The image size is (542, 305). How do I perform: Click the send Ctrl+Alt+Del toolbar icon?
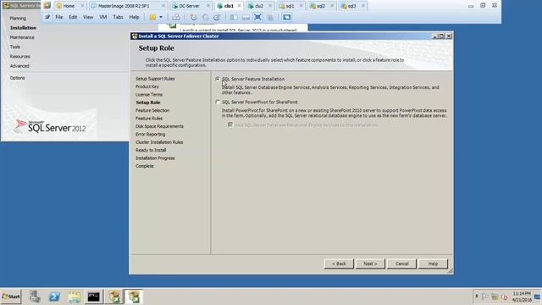pos(176,17)
